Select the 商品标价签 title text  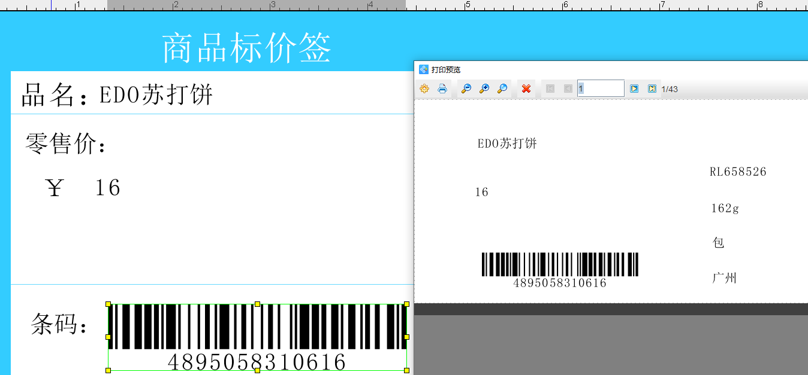246,48
